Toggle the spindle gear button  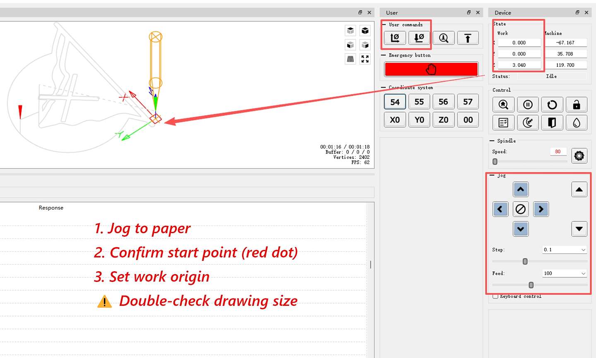click(579, 156)
